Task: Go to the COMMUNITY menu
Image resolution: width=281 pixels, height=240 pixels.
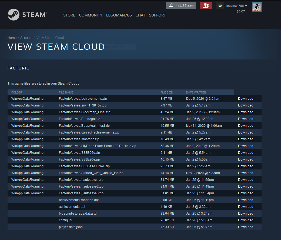Action: (x=91, y=15)
